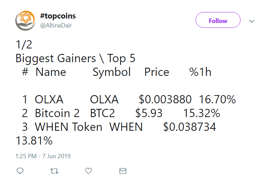
Task: Click the 16.70% gain figure
Action: point(218,100)
